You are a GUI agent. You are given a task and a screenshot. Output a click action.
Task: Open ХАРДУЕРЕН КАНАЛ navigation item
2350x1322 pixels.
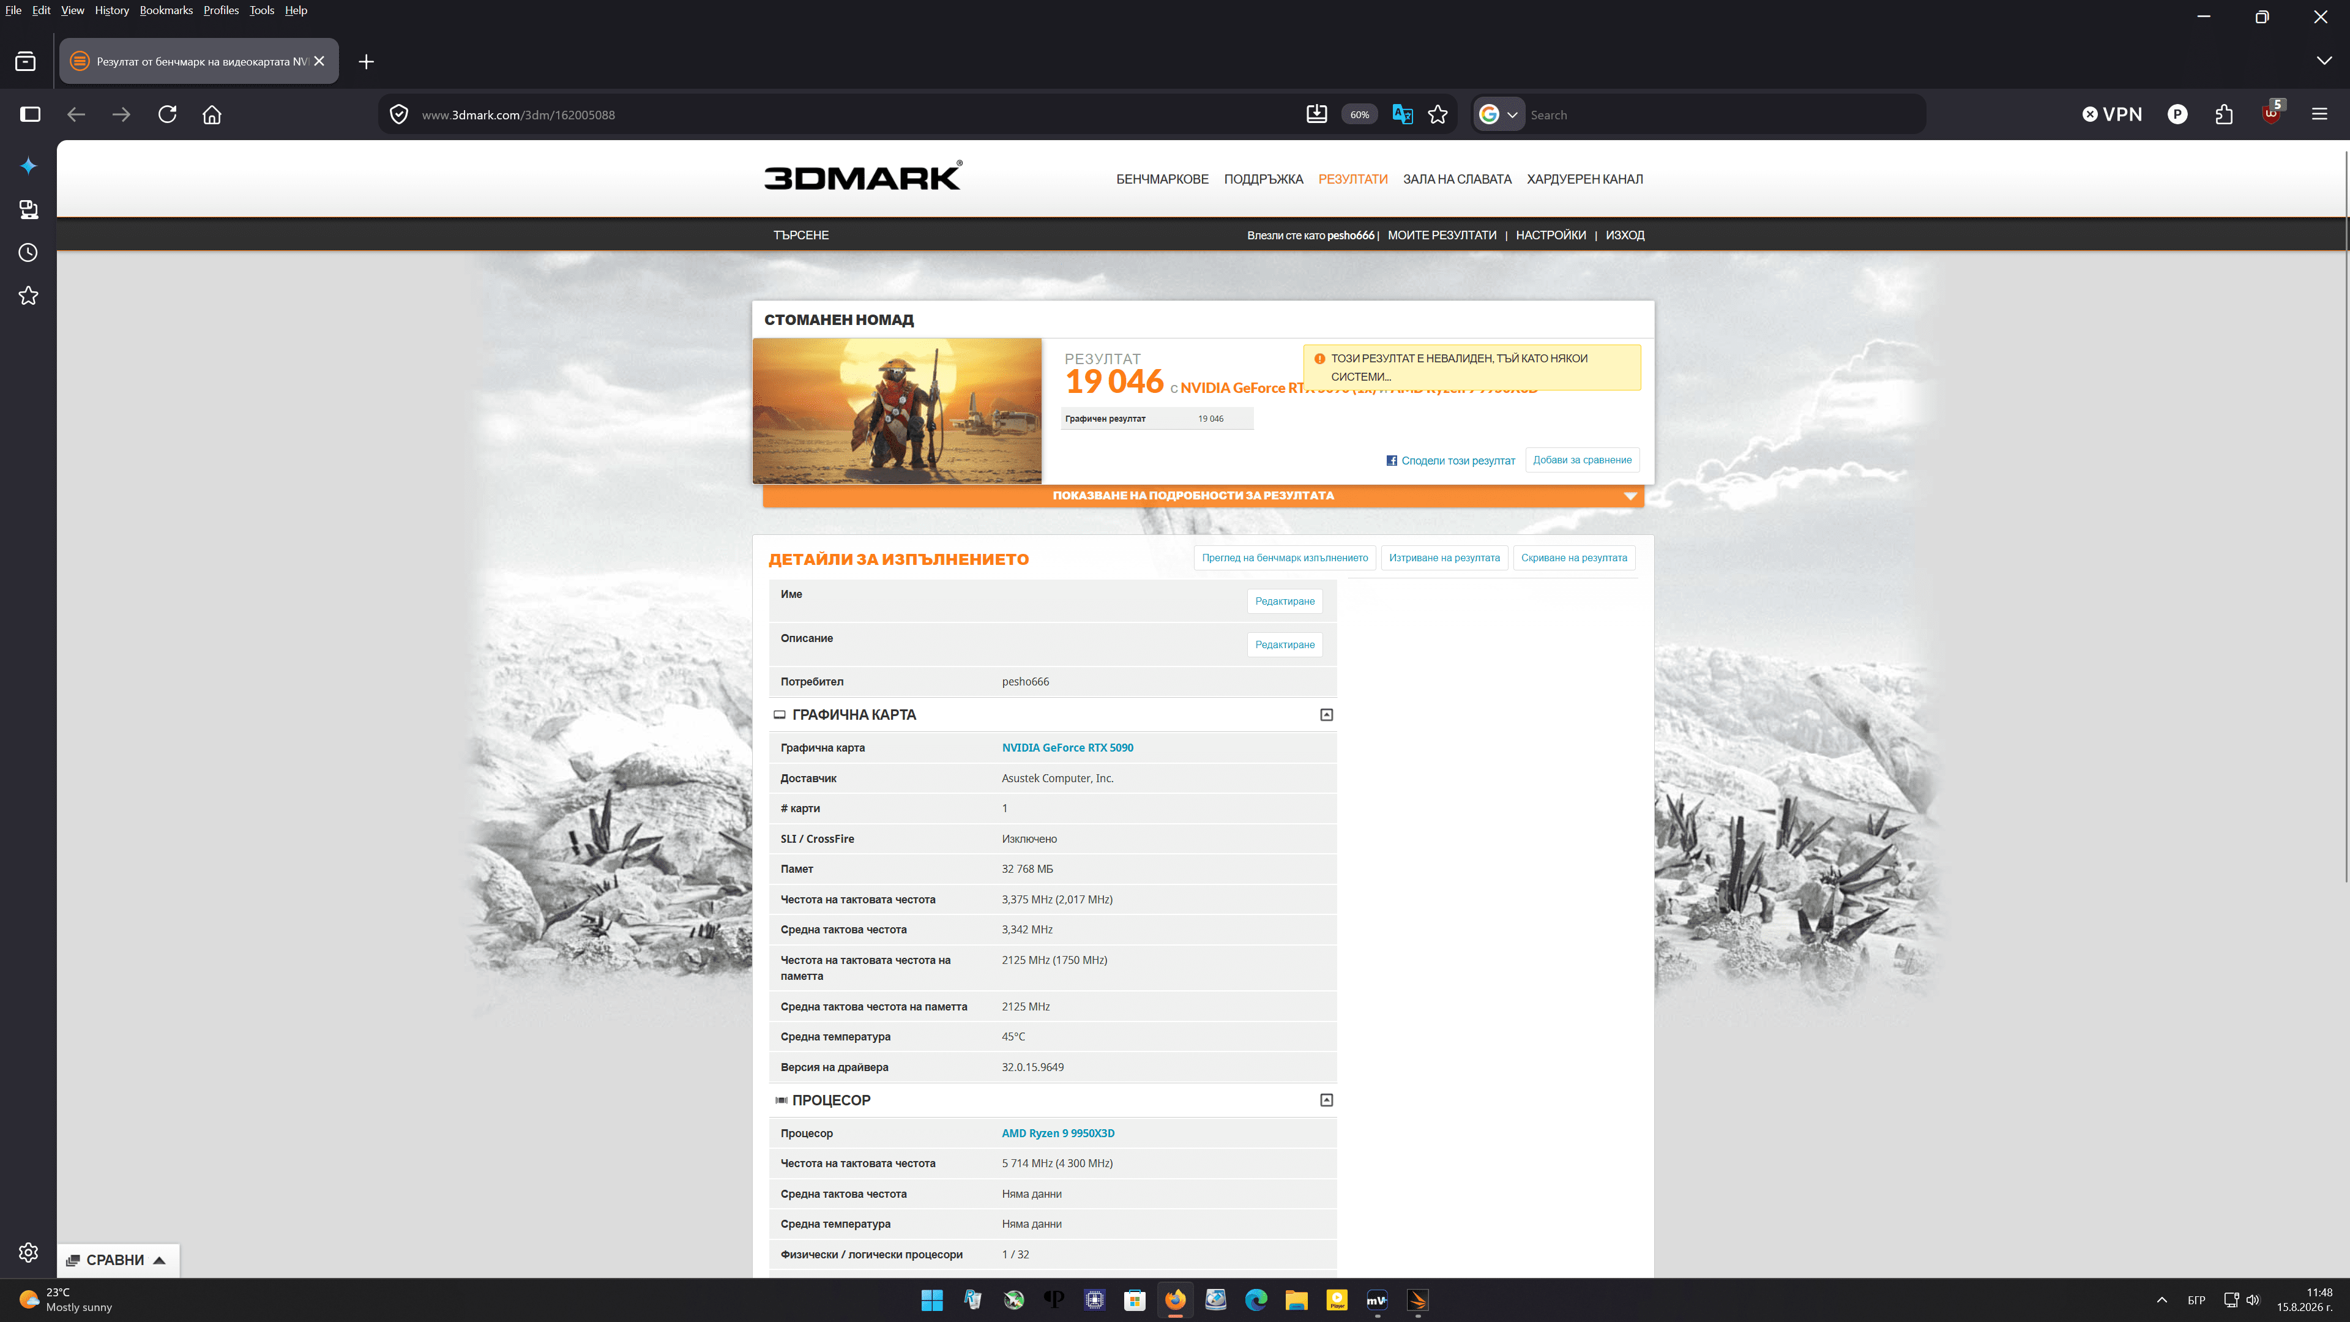pos(1584,179)
